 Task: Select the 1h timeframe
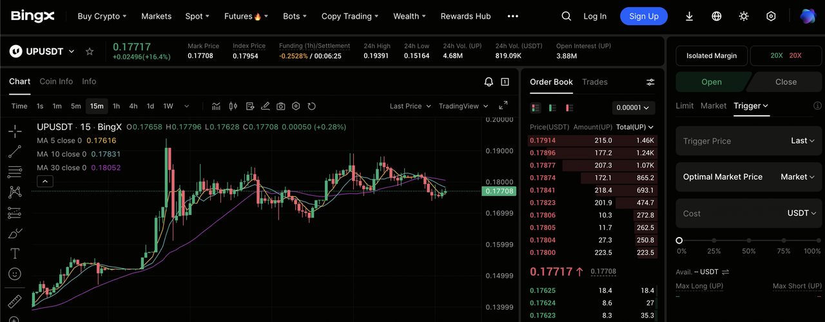[x=116, y=106]
